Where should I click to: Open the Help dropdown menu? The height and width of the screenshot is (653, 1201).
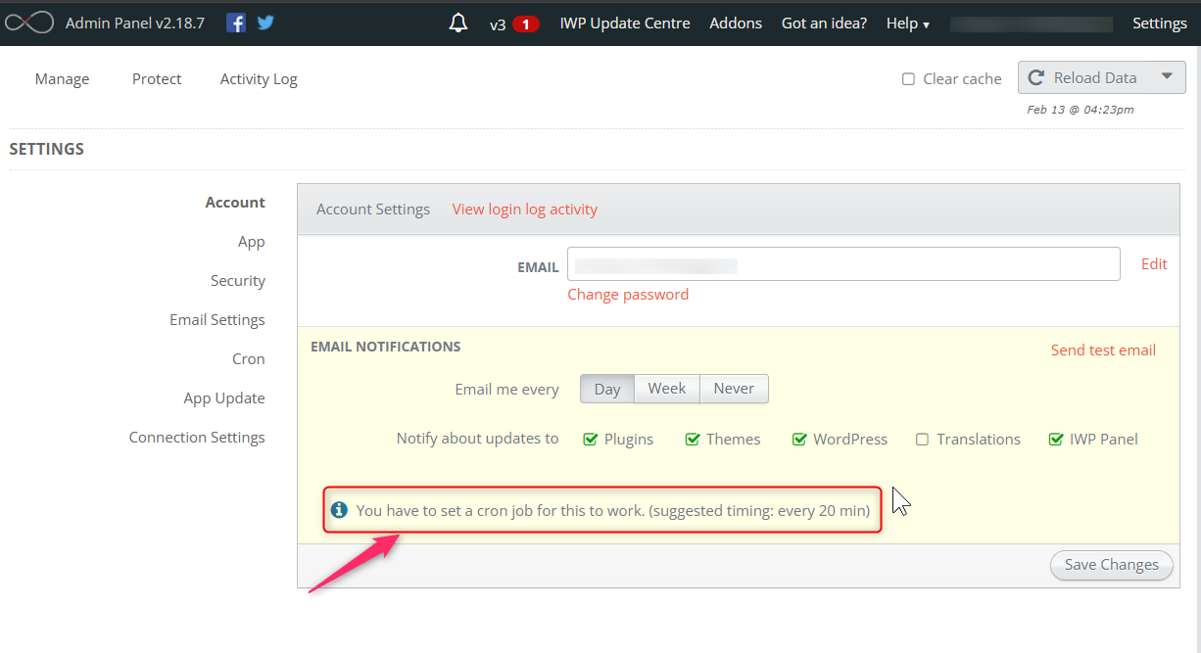908,23
